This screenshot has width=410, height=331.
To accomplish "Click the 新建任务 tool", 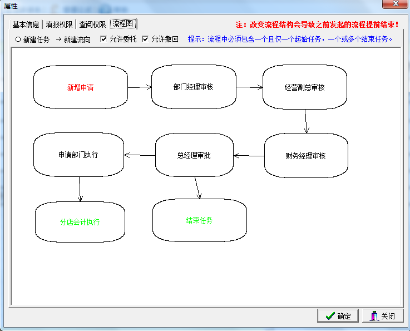I will tap(32, 39).
